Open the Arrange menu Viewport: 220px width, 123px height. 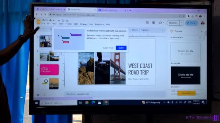(83, 24)
